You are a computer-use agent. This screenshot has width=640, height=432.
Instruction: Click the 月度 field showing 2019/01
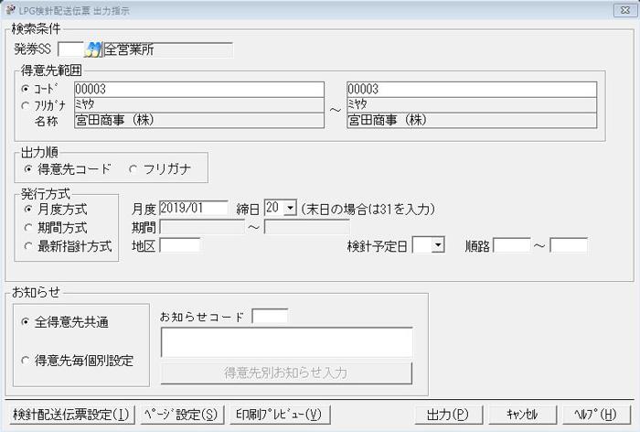click(193, 209)
